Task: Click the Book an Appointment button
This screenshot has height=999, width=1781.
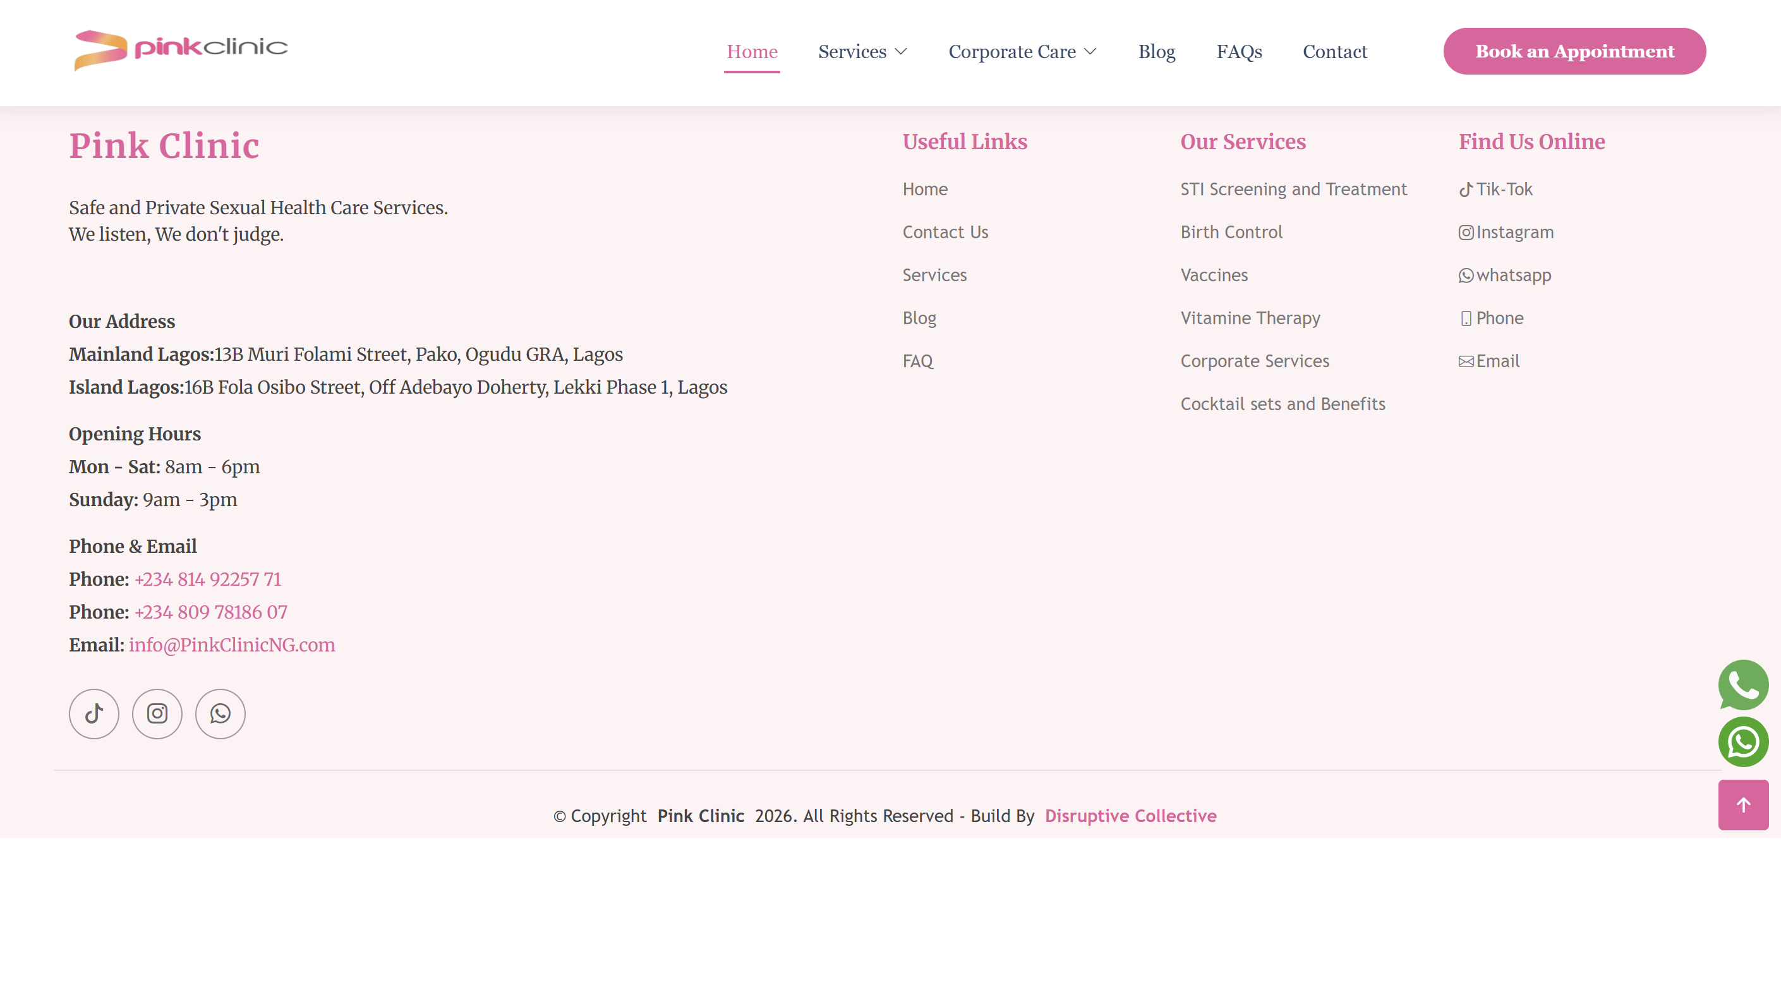Action: click(x=1574, y=51)
